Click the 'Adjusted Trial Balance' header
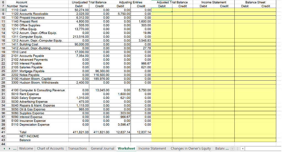282x153 pixels. click(172, 2)
